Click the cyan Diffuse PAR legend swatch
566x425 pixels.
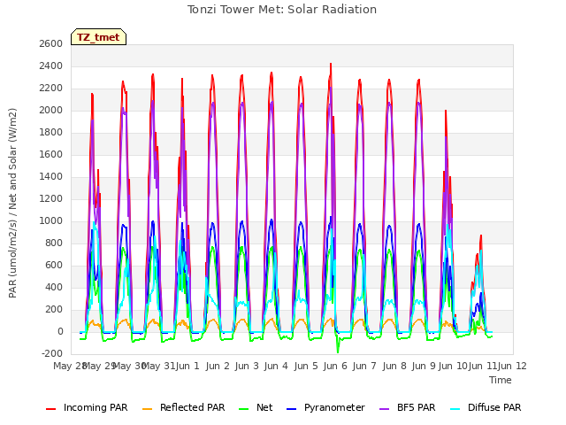click(455, 409)
